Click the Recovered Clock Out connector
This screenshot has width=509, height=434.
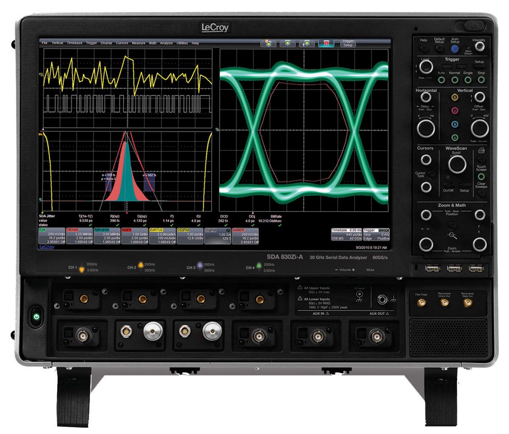(445, 303)
